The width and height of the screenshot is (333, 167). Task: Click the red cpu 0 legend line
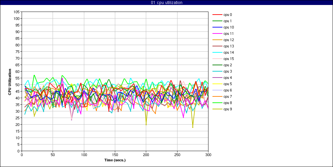pos(217,15)
